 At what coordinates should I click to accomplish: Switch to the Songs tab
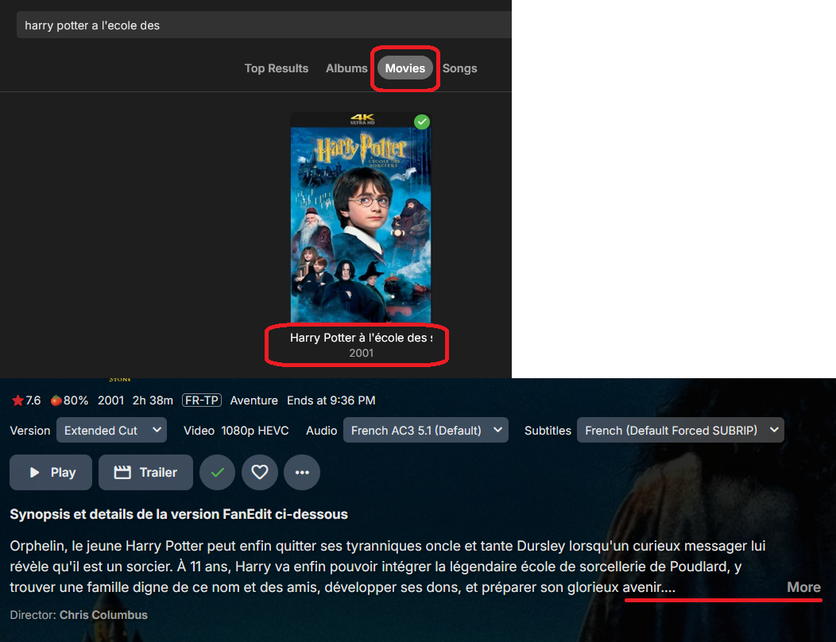tap(459, 68)
